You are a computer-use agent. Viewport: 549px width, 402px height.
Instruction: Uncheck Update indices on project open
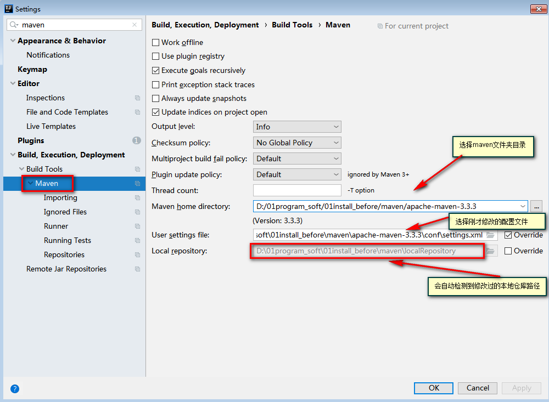(x=156, y=112)
